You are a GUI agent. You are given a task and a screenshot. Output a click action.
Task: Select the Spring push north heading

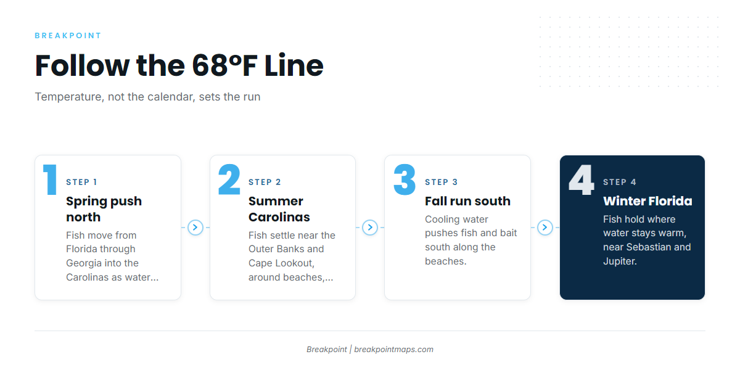click(x=104, y=209)
